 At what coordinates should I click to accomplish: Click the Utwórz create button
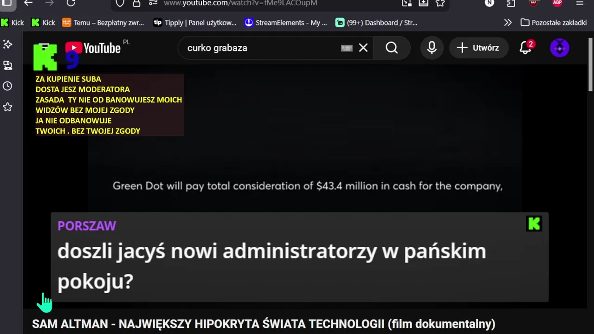pyautogui.click(x=478, y=48)
